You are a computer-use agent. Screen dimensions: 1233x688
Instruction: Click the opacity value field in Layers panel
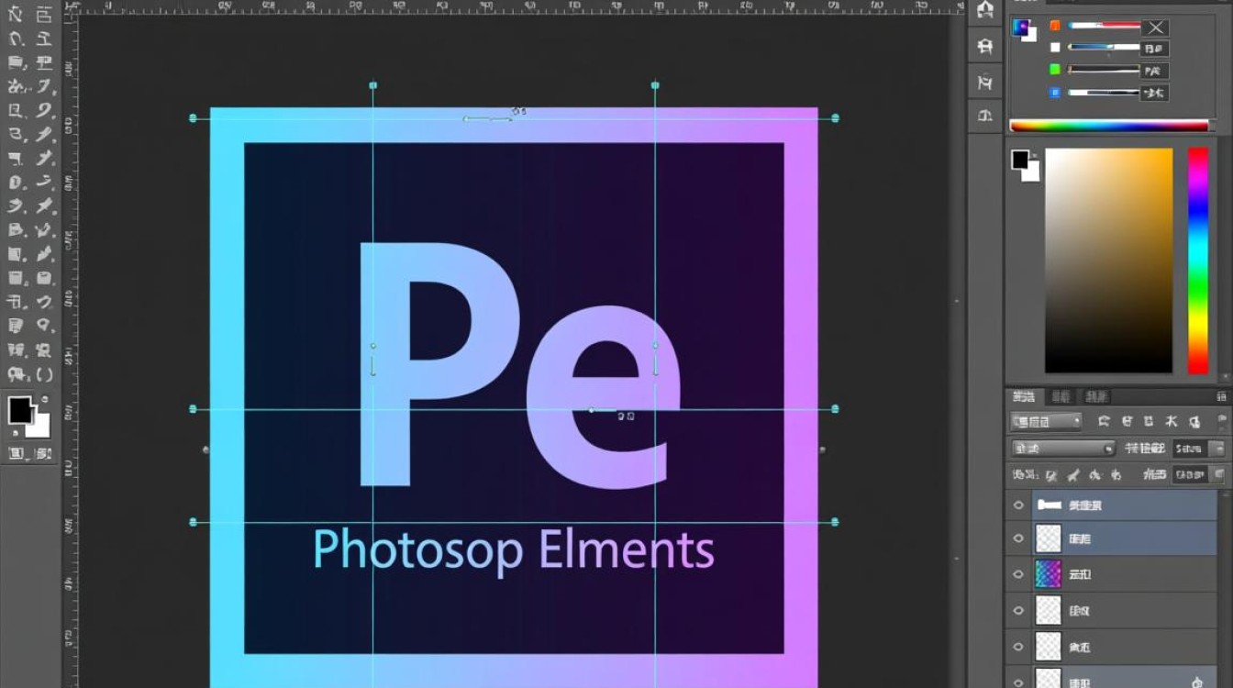[1188, 449]
